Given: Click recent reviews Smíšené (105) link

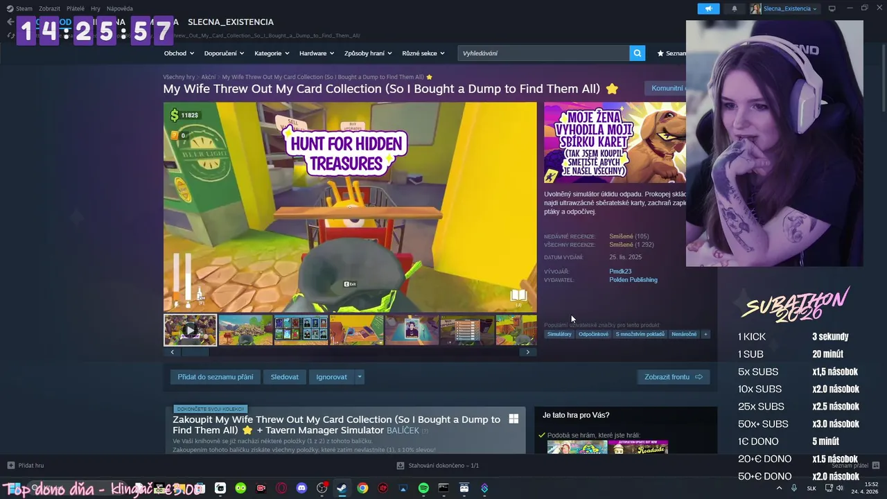Looking at the screenshot, I should pos(629,236).
